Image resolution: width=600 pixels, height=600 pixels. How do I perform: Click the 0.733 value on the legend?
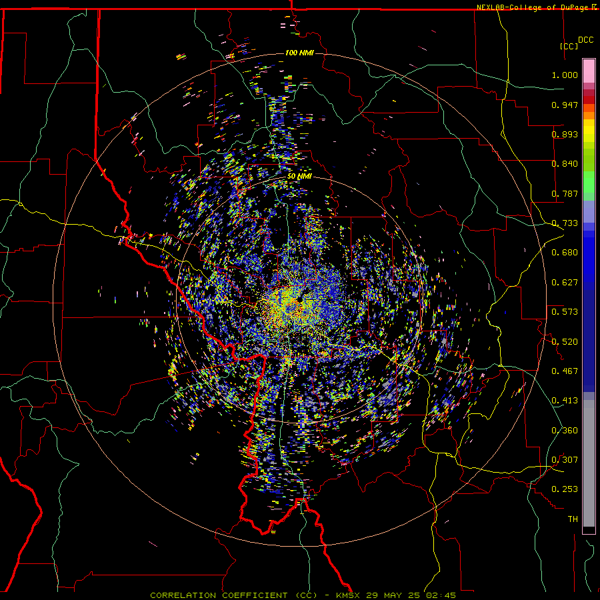[x=565, y=223]
